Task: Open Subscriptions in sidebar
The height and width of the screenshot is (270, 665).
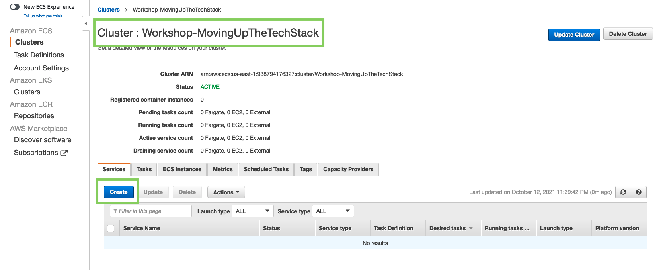Action: [x=36, y=153]
